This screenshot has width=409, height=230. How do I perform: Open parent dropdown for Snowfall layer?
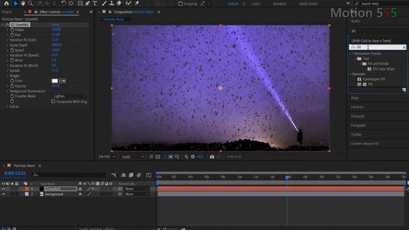(137, 189)
